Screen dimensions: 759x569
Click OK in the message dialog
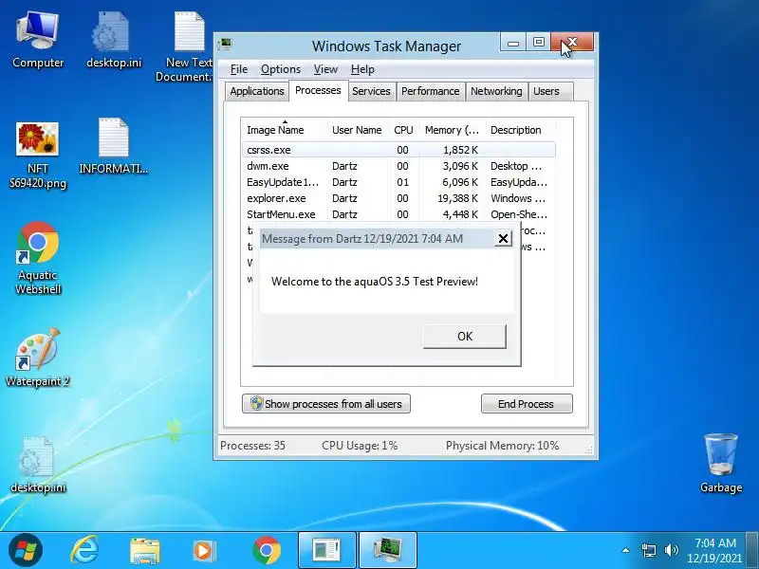coord(465,337)
